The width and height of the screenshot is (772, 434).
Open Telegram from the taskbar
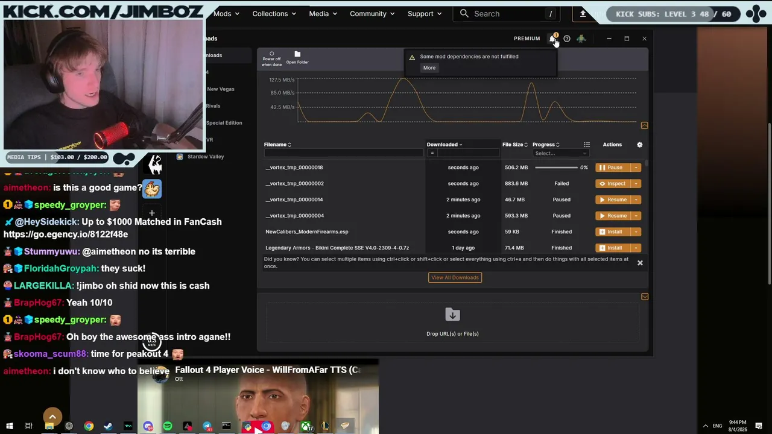207,427
